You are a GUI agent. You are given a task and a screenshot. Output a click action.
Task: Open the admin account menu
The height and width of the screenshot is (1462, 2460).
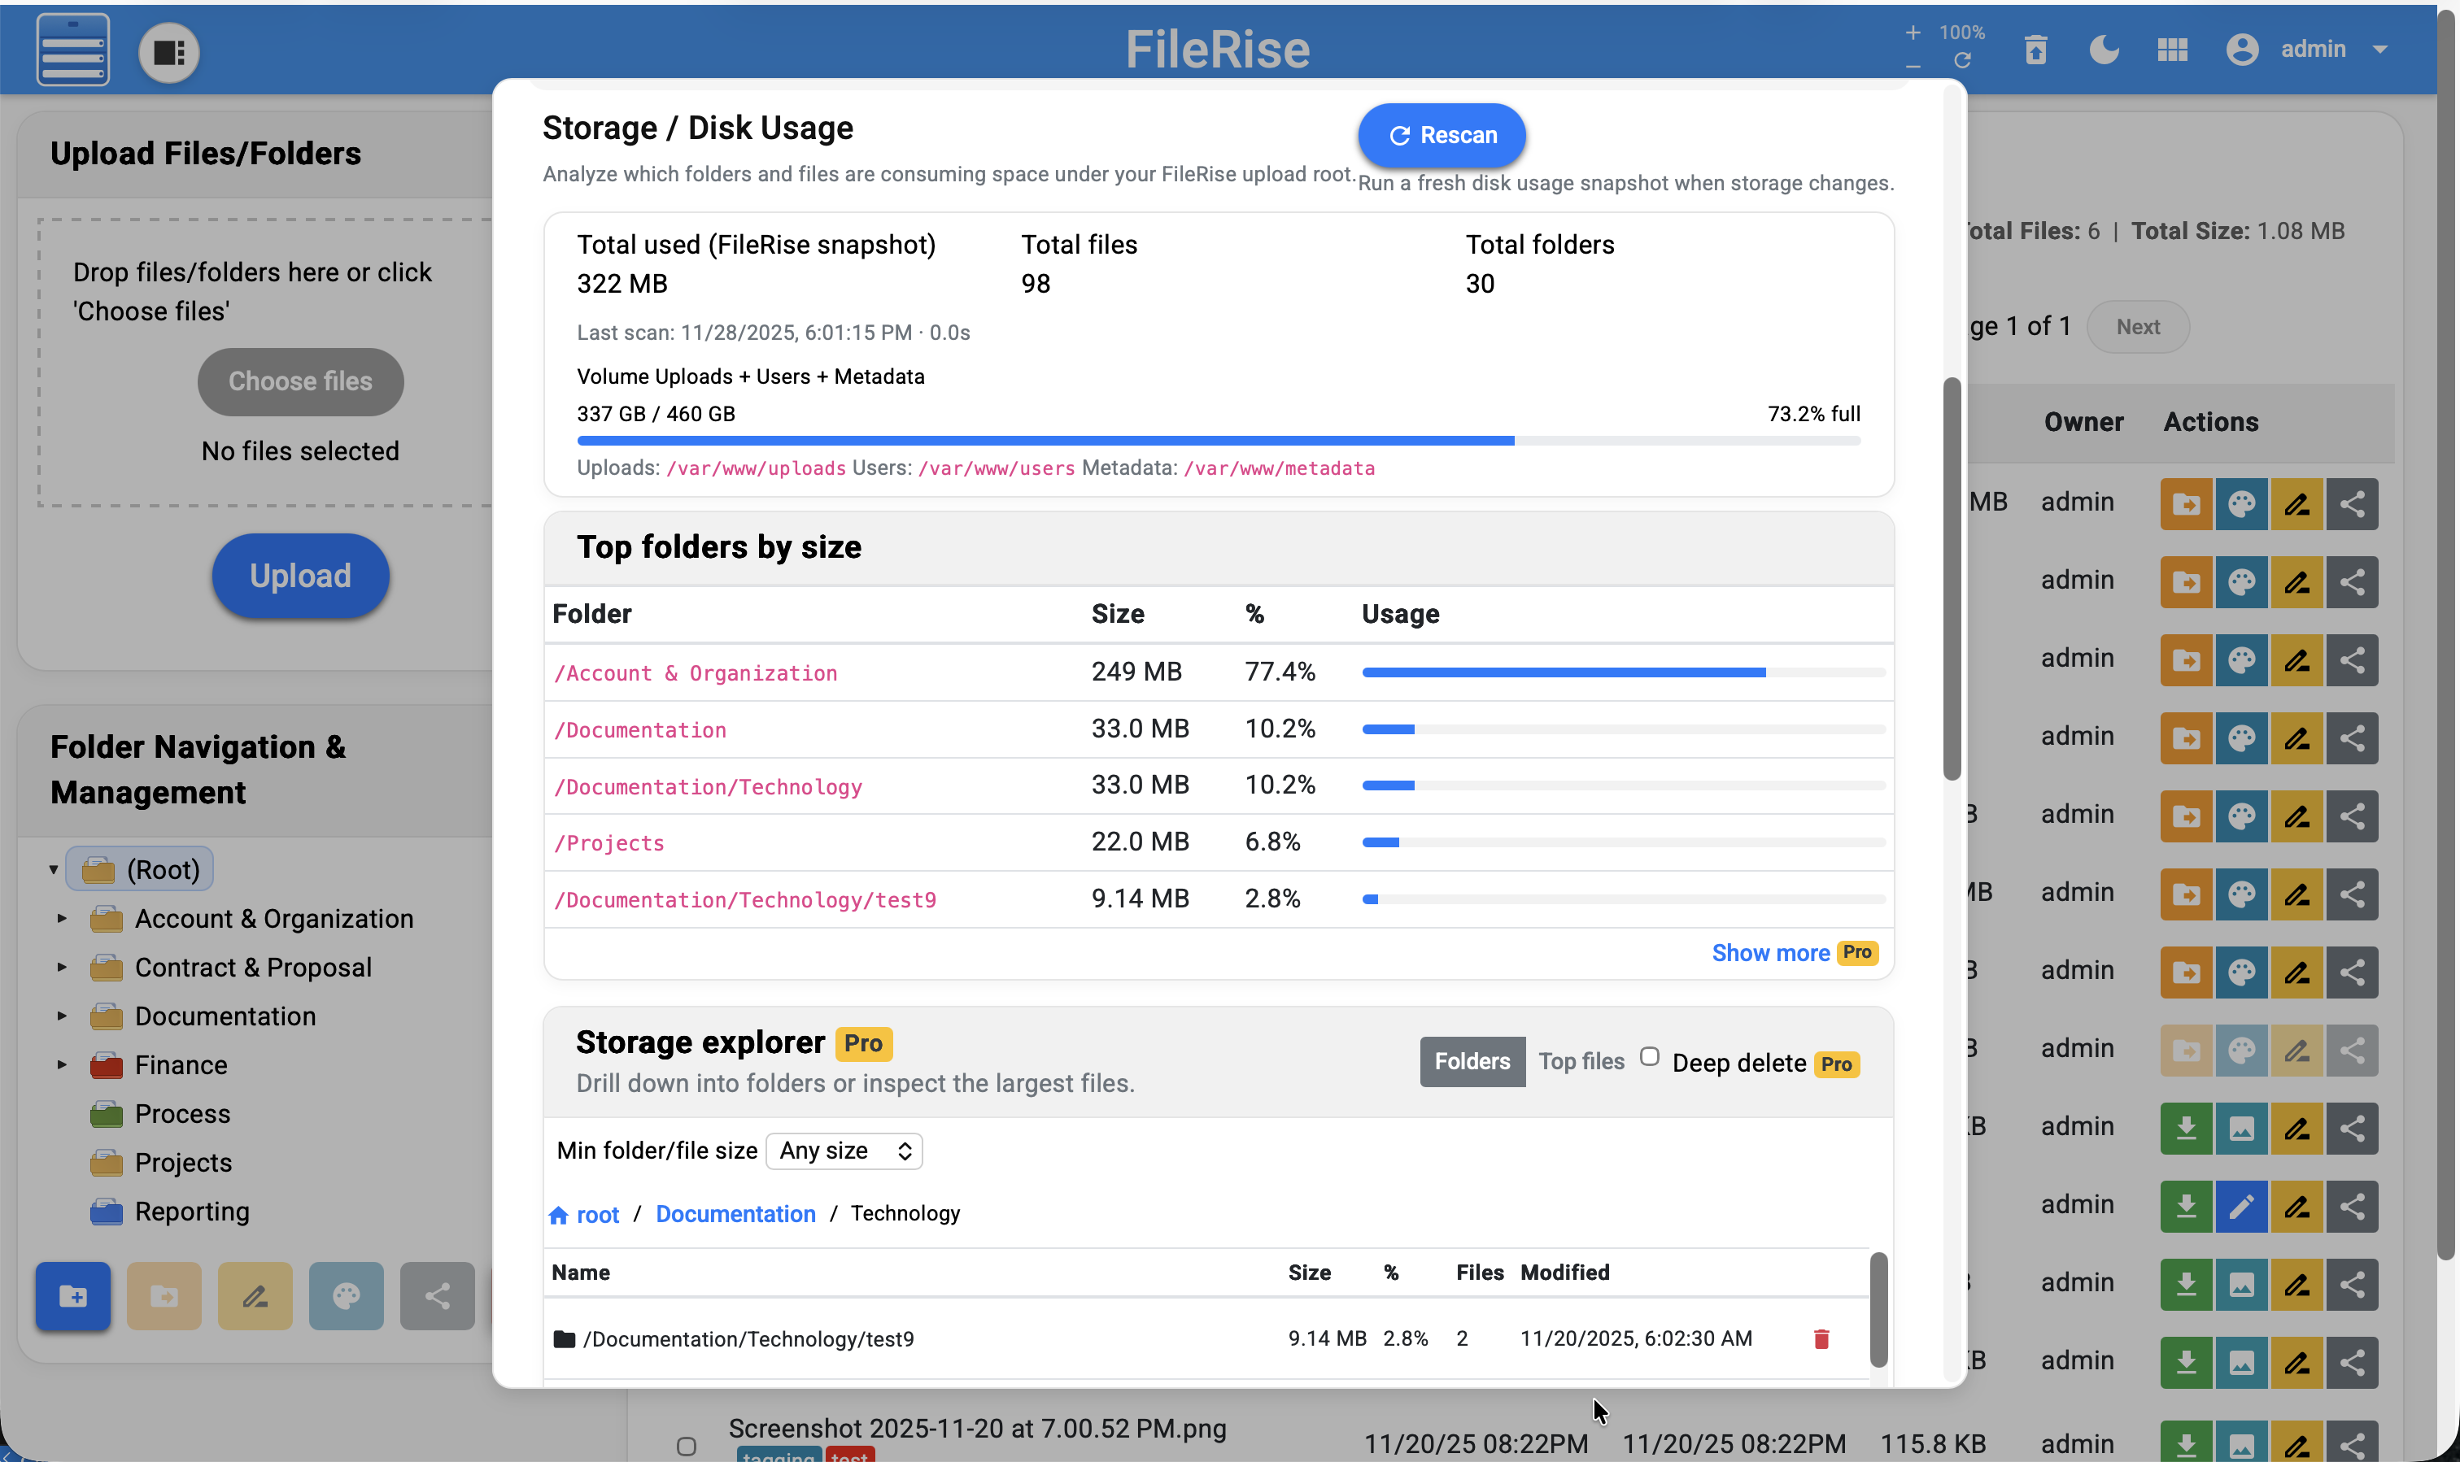tap(2382, 50)
